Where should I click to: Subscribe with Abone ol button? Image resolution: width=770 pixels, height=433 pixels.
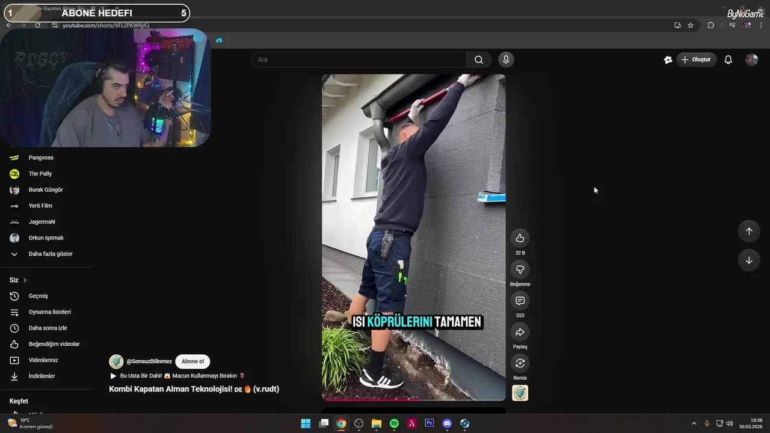pos(192,361)
